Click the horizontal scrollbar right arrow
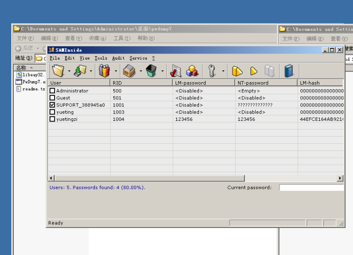 (x=340, y=178)
